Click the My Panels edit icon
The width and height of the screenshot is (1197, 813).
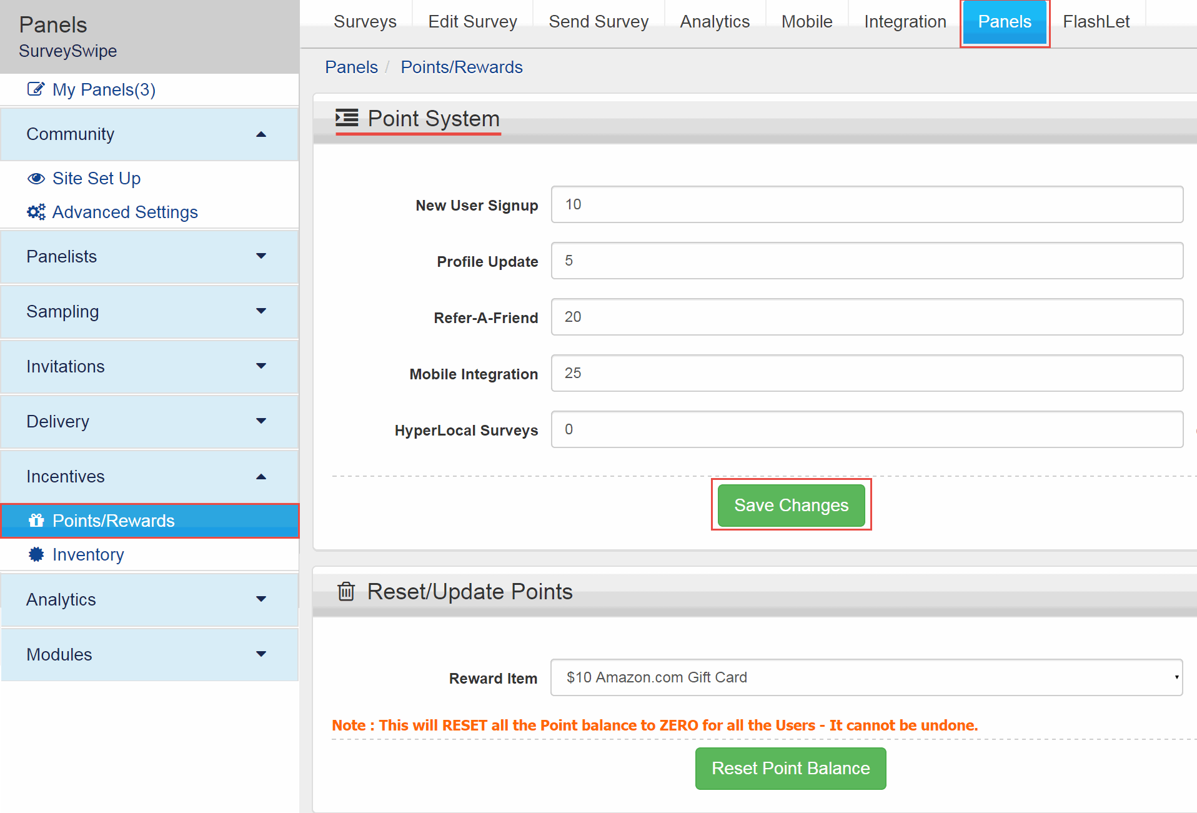pos(36,89)
